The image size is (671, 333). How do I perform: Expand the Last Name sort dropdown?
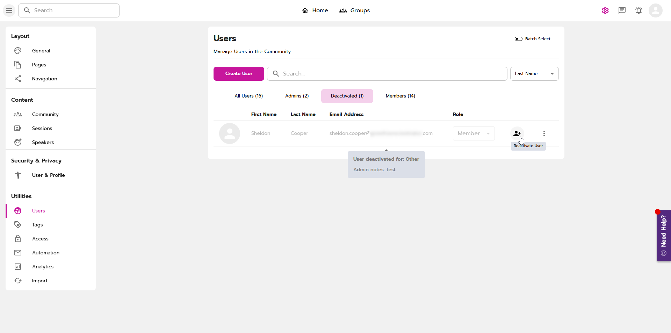coord(534,74)
